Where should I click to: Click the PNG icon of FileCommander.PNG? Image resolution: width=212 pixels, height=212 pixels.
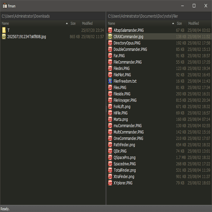pos(110,62)
